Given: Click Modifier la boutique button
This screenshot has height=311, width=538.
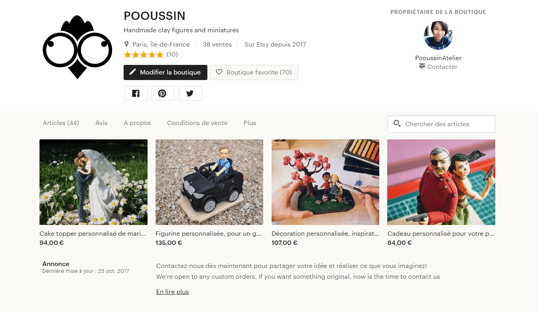Looking at the screenshot, I should tap(165, 72).
